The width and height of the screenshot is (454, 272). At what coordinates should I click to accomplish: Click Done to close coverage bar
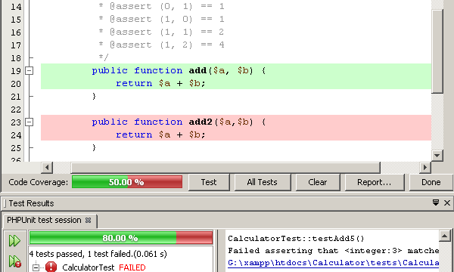click(x=431, y=182)
